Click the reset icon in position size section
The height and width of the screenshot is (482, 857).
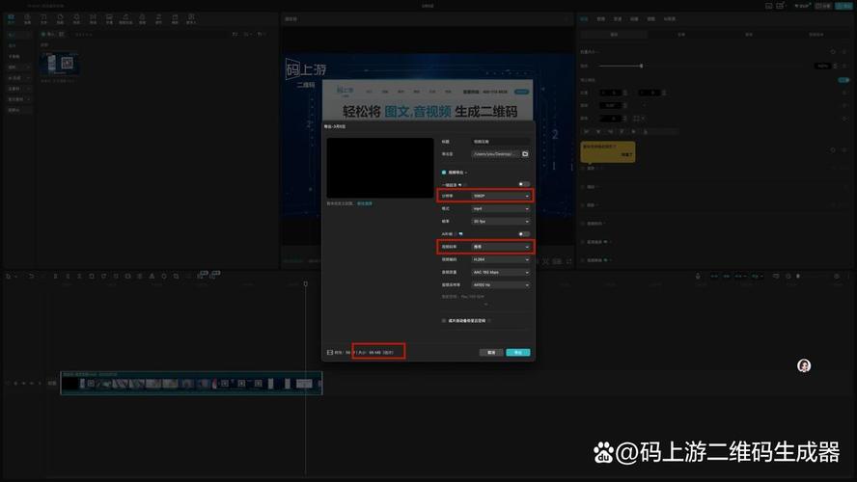833,52
